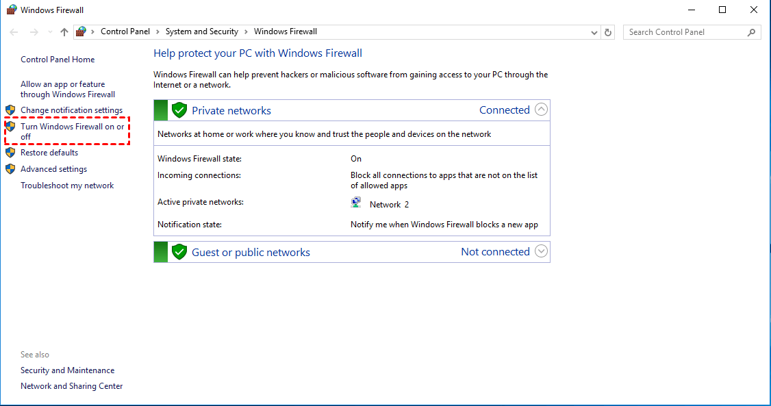This screenshot has width=771, height=406.
Task: Maximize the Windows Firewall window
Action: [x=722, y=10]
